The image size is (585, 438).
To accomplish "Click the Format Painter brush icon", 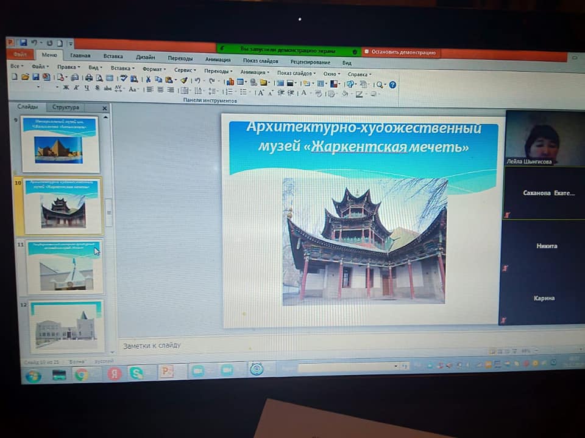I will point(183,80).
